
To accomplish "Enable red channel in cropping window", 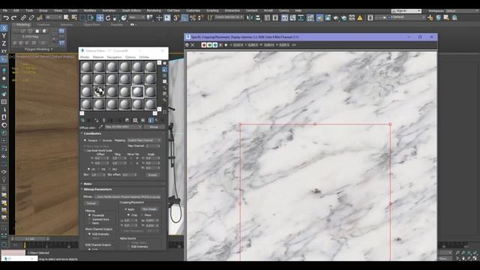I will tap(204, 45).
